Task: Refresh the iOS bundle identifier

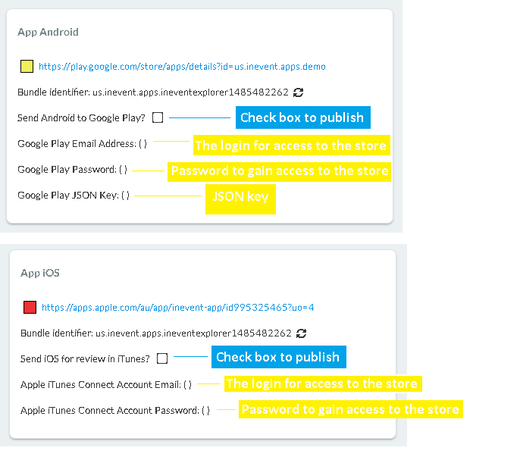Action: click(x=301, y=333)
